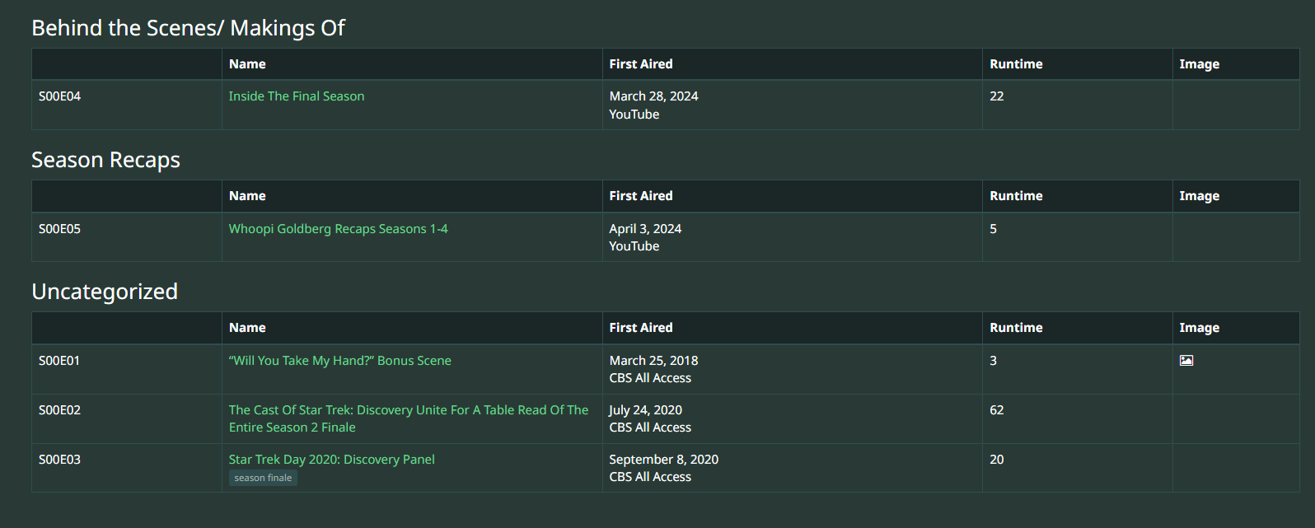The width and height of the screenshot is (1315, 528).
Task: Click the S00E02 episode code
Action: pyautogui.click(x=59, y=410)
